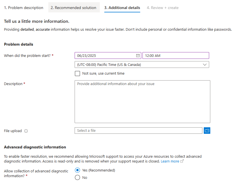The image size is (236, 187).
Task: Click the 12:00 AM time field
Action: click(x=176, y=56)
